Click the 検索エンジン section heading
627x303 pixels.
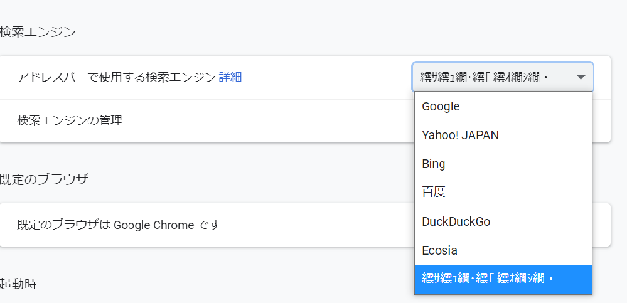38,32
